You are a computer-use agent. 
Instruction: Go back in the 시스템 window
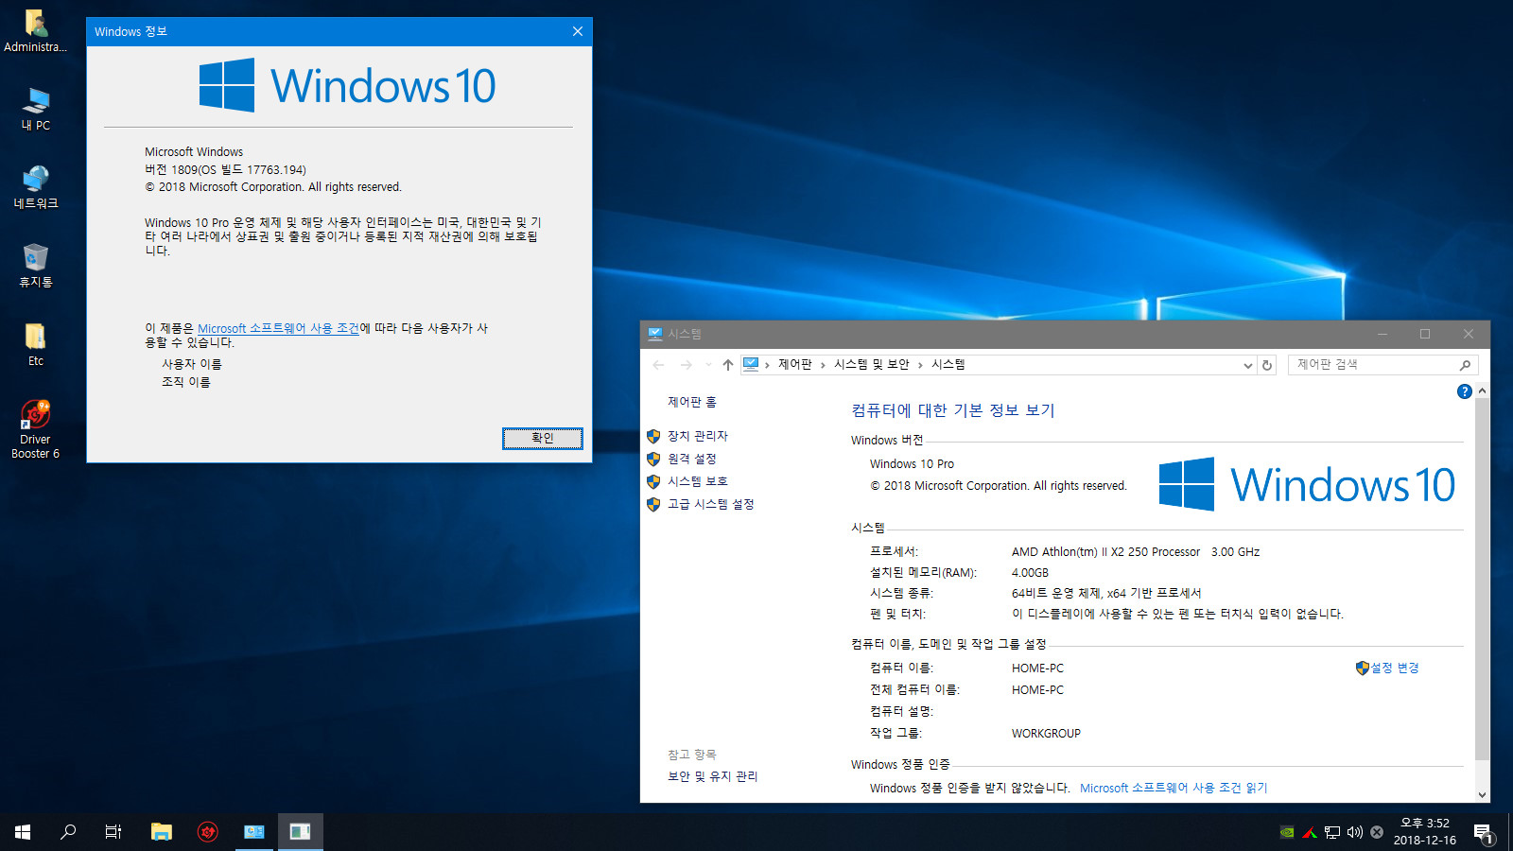tap(659, 365)
